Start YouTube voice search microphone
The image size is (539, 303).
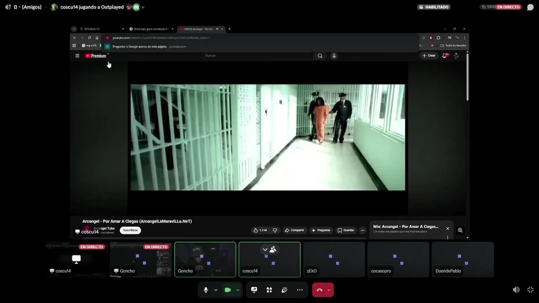point(334,56)
